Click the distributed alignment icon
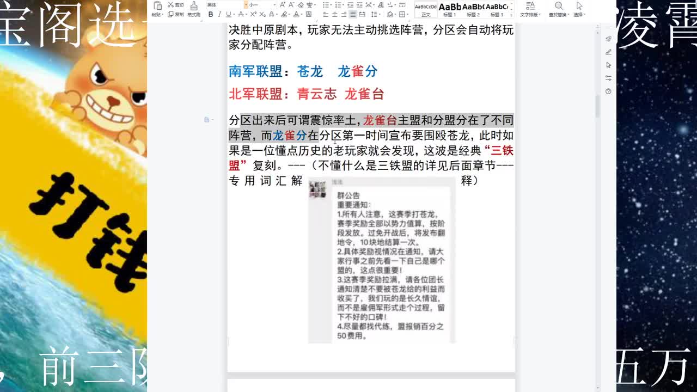The image size is (697, 392). 362,14
